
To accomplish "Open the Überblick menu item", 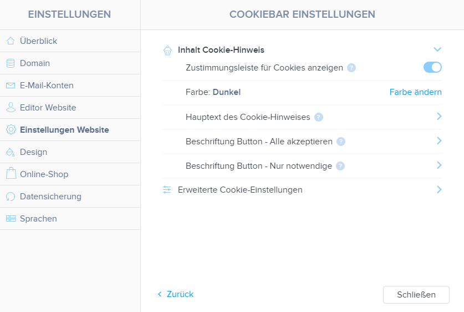I will [38, 41].
